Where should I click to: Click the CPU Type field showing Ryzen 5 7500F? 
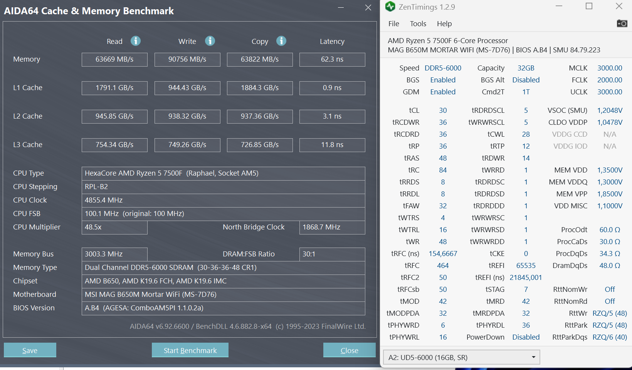point(224,174)
